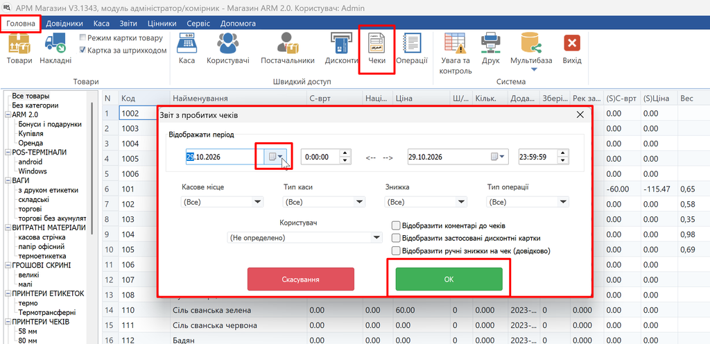Open the end date calendar dropdown
Image resolution: width=710 pixels, height=344 pixels.
498,157
